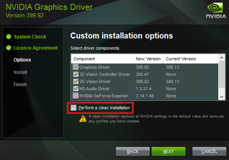Viewport: 229px width, 160px height.
Task: Uncheck the 3D Vision Driver checkbox
Action: pyautogui.click(x=76, y=81)
